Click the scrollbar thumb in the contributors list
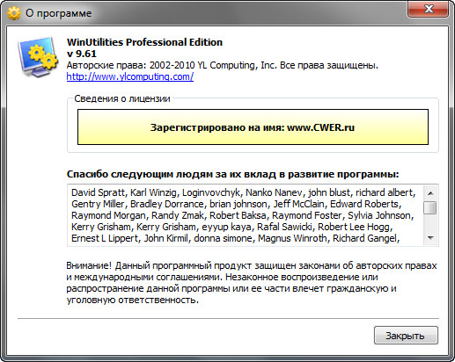Image resolution: width=455 pixels, height=362 pixels. 430,207
